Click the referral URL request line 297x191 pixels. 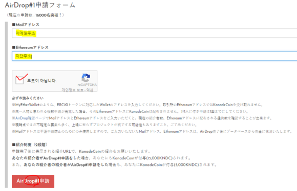pos(82,151)
